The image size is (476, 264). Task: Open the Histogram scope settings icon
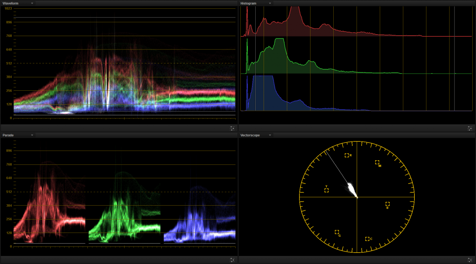[x=469, y=128]
